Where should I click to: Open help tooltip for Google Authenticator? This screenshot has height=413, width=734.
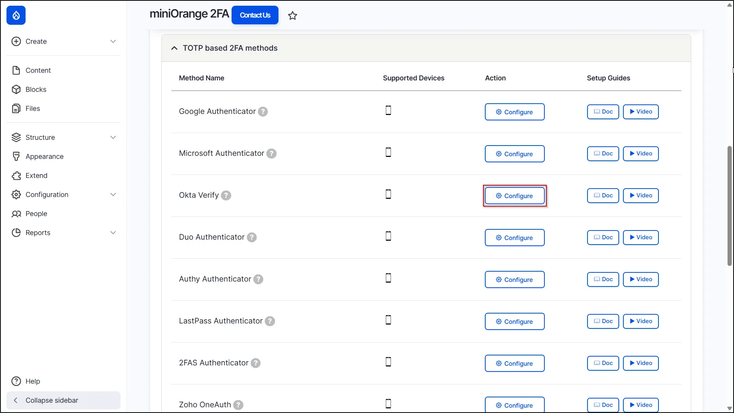click(263, 112)
